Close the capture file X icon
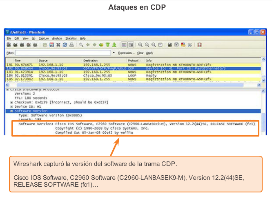The image size is (272, 203). click(x=58, y=45)
